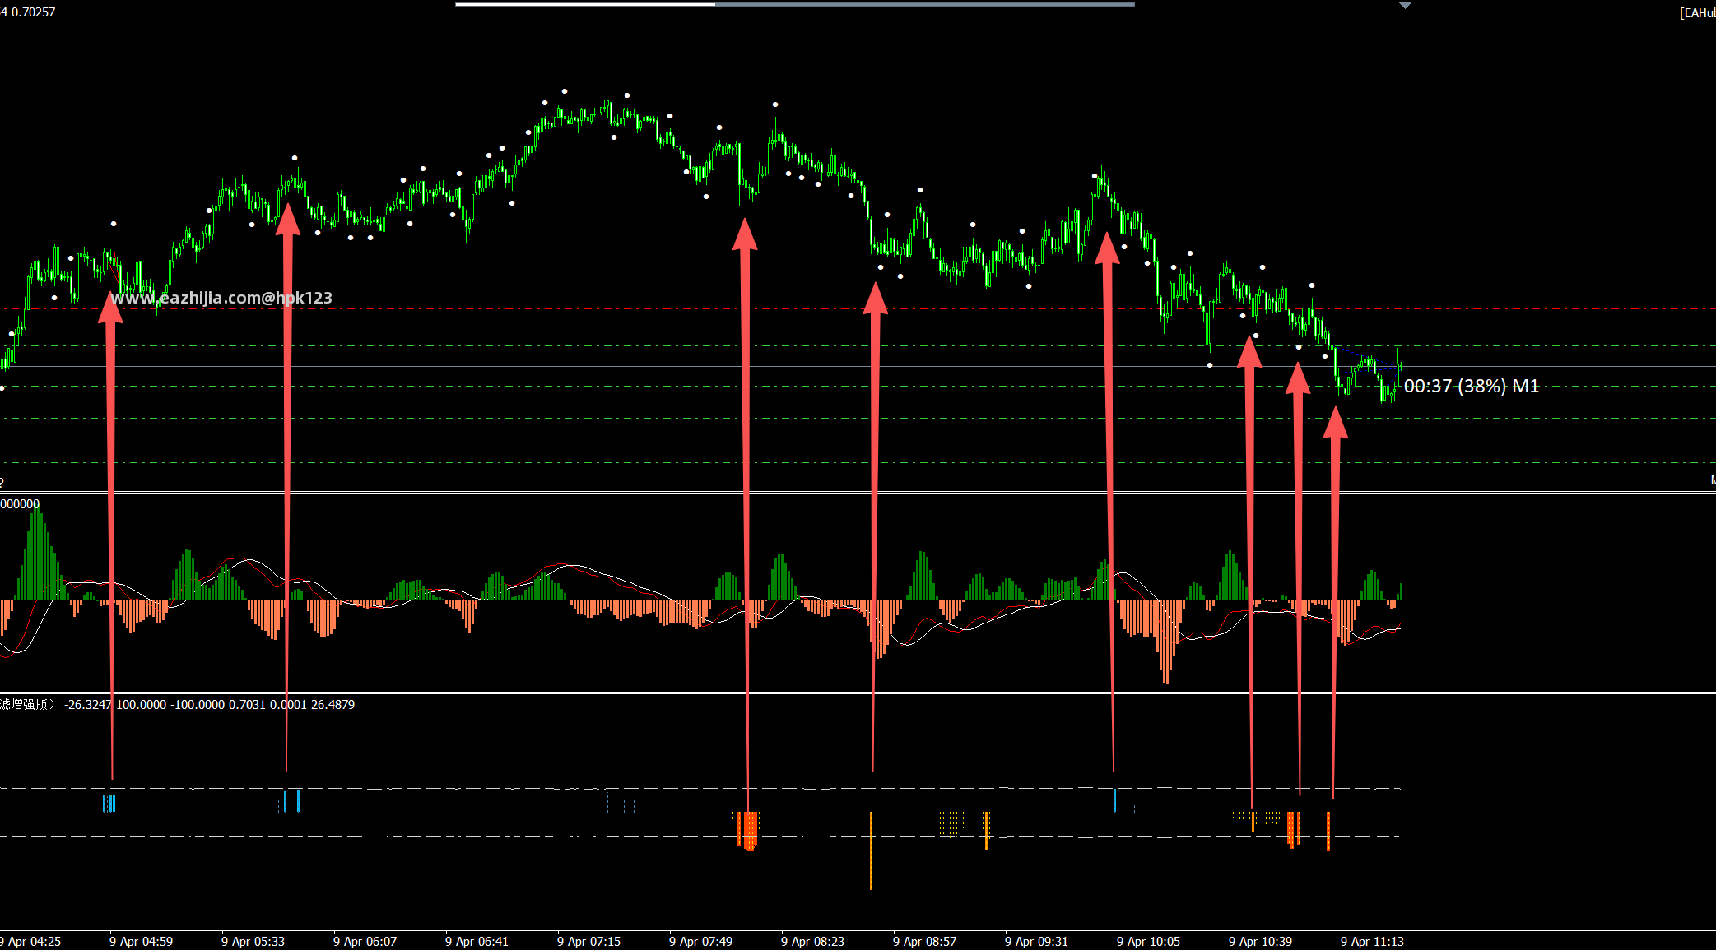The width and height of the screenshot is (1716, 950).
Task: Click the blue dashed trendline near latest candles
Action: (x=1367, y=359)
